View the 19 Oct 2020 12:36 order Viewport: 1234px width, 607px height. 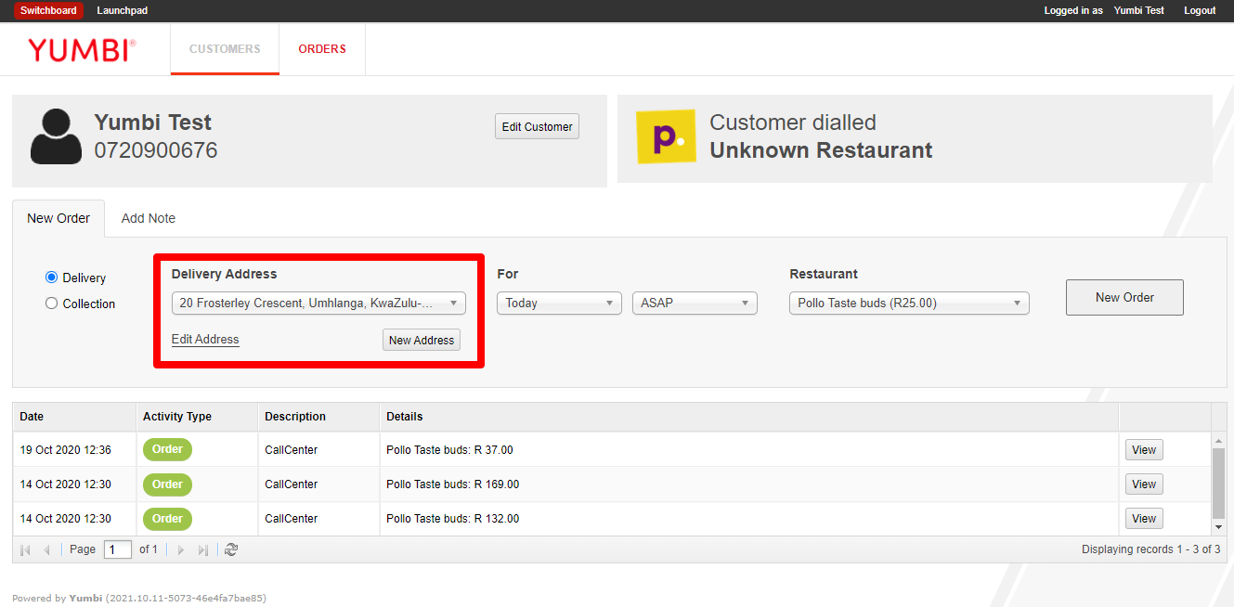pyautogui.click(x=1144, y=449)
